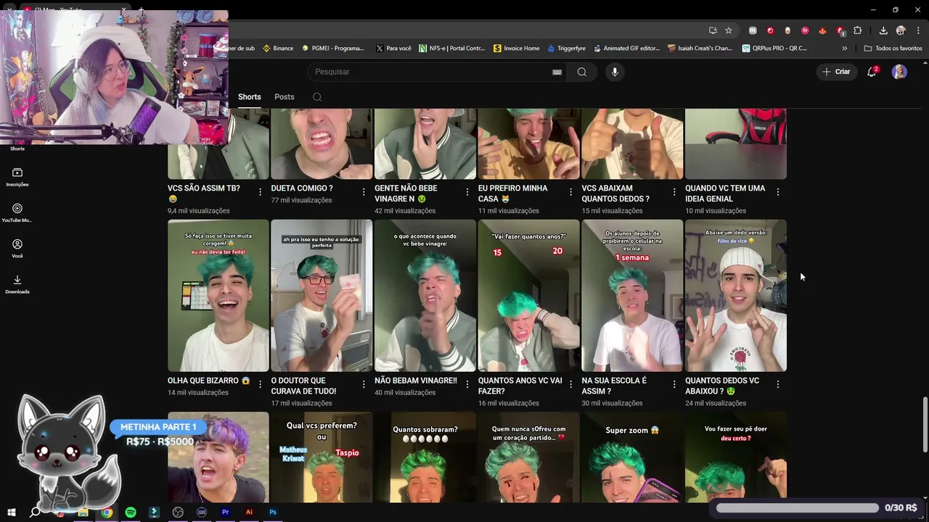
Task: Open Premiere Pro from the taskbar
Action: [225, 512]
